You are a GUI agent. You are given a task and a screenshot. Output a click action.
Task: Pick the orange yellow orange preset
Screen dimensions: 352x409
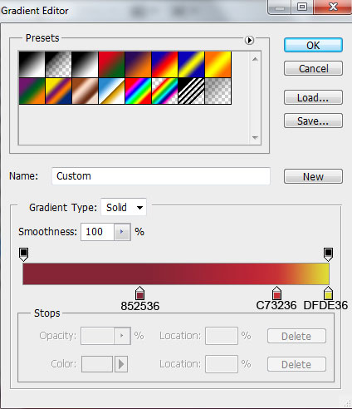click(x=218, y=64)
